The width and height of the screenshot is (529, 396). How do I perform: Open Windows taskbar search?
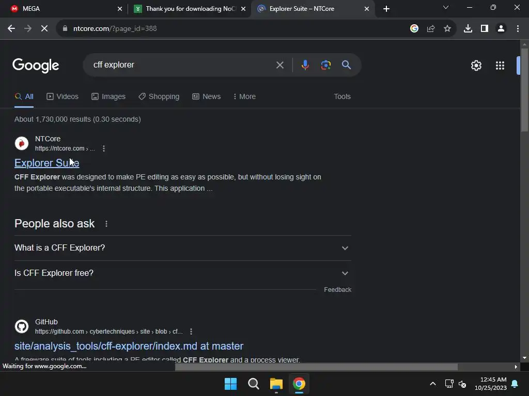pos(253,384)
